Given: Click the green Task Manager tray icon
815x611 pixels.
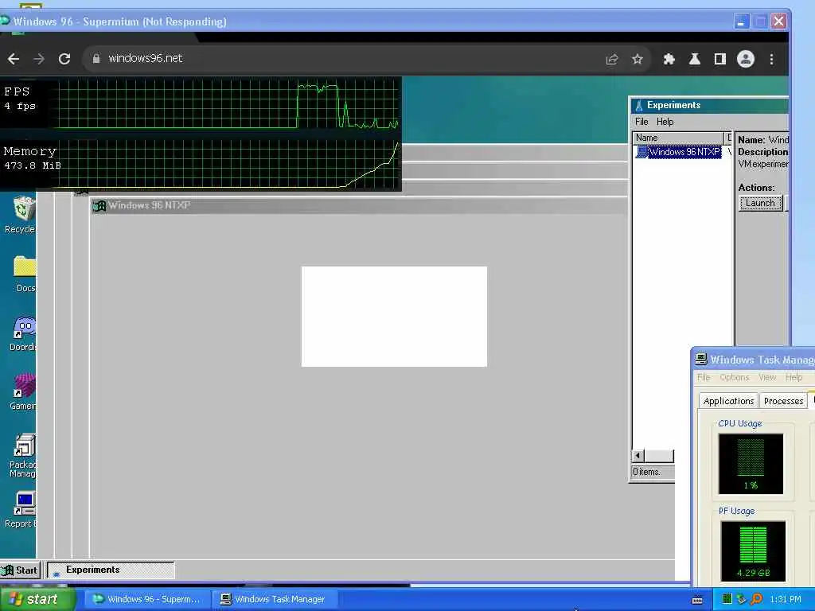Looking at the screenshot, I should tap(727, 599).
